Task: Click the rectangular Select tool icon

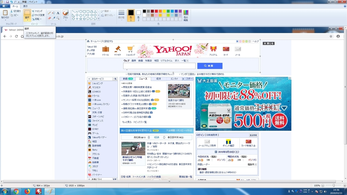Action: [27, 13]
